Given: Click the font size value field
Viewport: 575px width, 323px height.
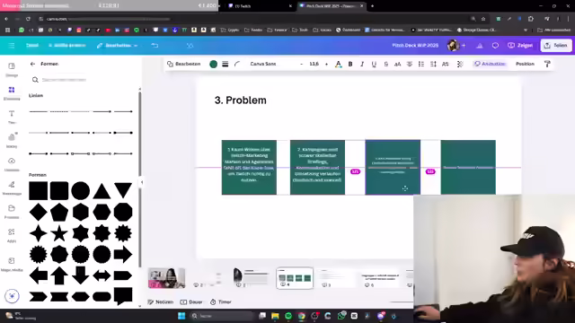Looking at the screenshot, I should coord(314,64).
